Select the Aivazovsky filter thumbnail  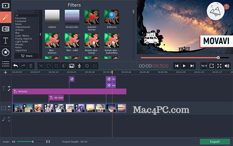point(72,17)
